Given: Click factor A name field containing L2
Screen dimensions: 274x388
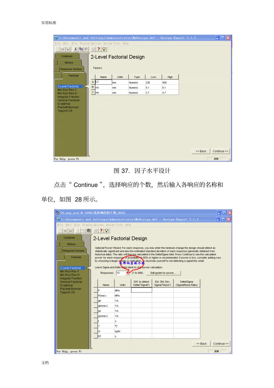Looking at the screenshot, I should (104, 82).
